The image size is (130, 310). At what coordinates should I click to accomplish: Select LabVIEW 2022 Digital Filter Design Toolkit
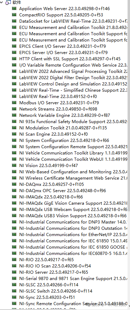coord(73,77)
